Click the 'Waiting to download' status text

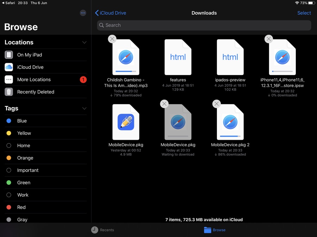point(178,154)
